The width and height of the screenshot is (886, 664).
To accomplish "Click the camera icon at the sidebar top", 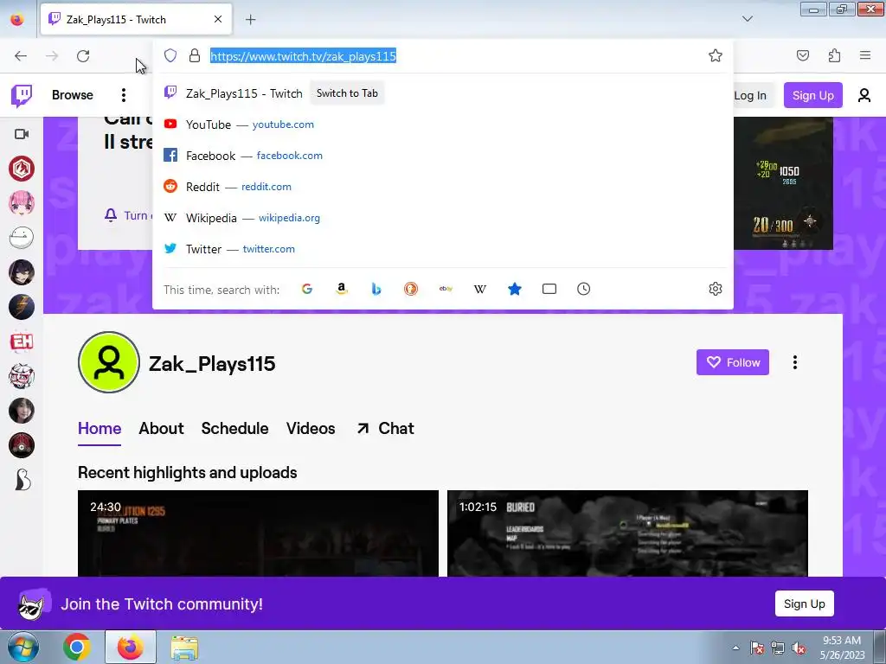I will click(22, 134).
